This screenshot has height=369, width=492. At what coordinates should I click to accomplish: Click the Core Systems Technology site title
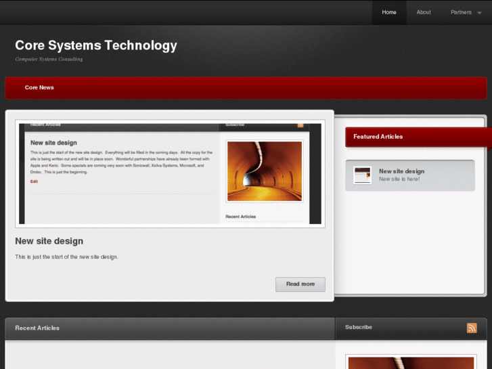point(96,45)
